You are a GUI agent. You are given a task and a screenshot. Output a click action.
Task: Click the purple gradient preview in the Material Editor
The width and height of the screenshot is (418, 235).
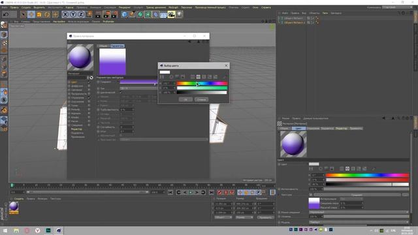[112, 61]
